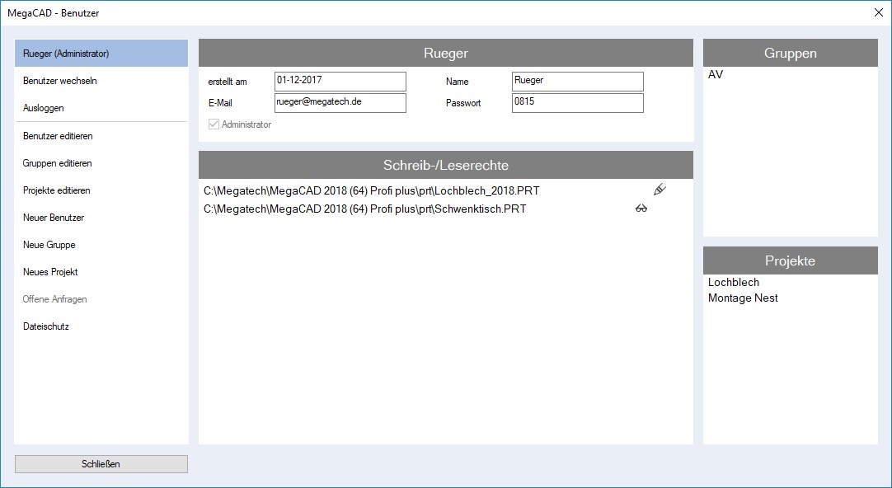Click into the E-Mail input field
This screenshot has height=488, width=892.
pos(340,103)
